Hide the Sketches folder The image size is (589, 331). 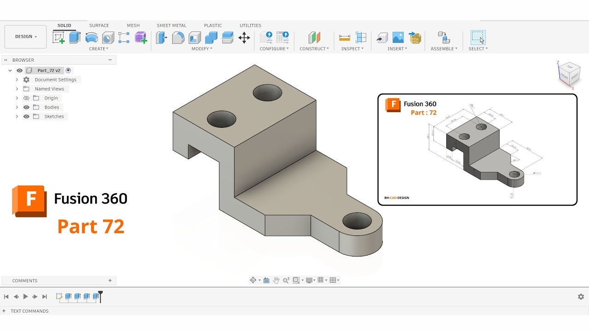(x=26, y=116)
